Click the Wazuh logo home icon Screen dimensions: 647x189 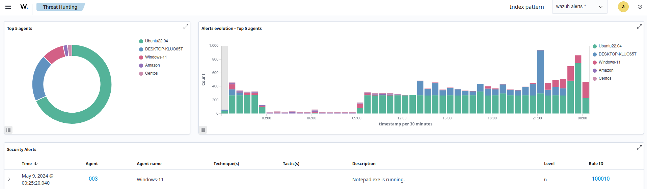[x=24, y=7]
